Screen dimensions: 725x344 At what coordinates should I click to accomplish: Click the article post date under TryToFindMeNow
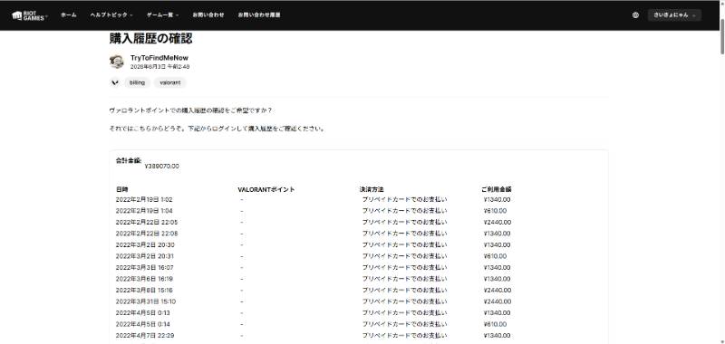(x=159, y=67)
